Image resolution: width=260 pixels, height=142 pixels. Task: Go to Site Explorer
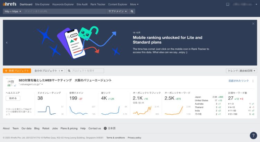(42, 4)
